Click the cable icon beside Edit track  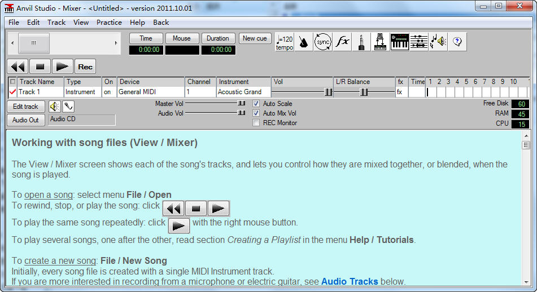pos(68,107)
